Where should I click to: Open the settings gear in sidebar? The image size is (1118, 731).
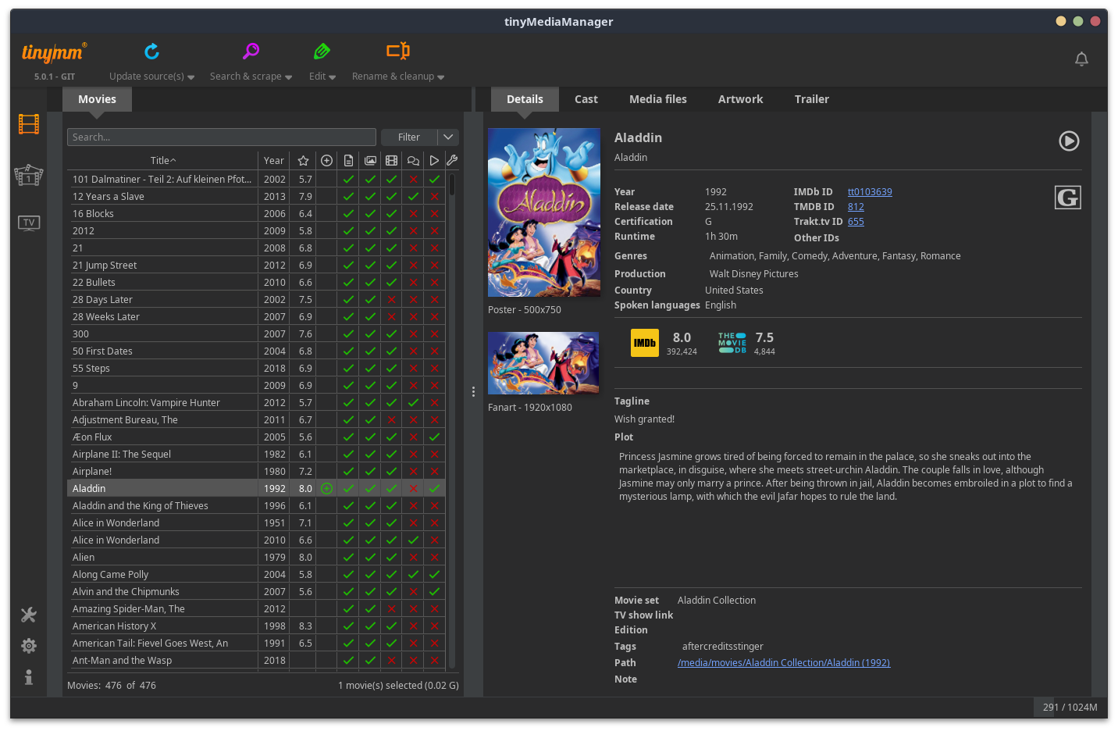(29, 646)
